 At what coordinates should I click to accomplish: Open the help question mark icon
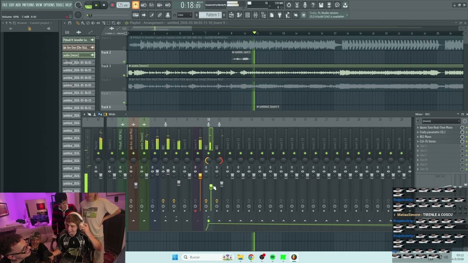click(x=313, y=5)
